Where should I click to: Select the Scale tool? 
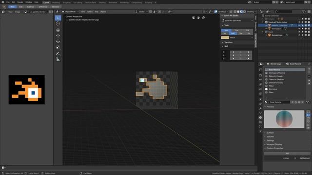[x=58, y=47]
